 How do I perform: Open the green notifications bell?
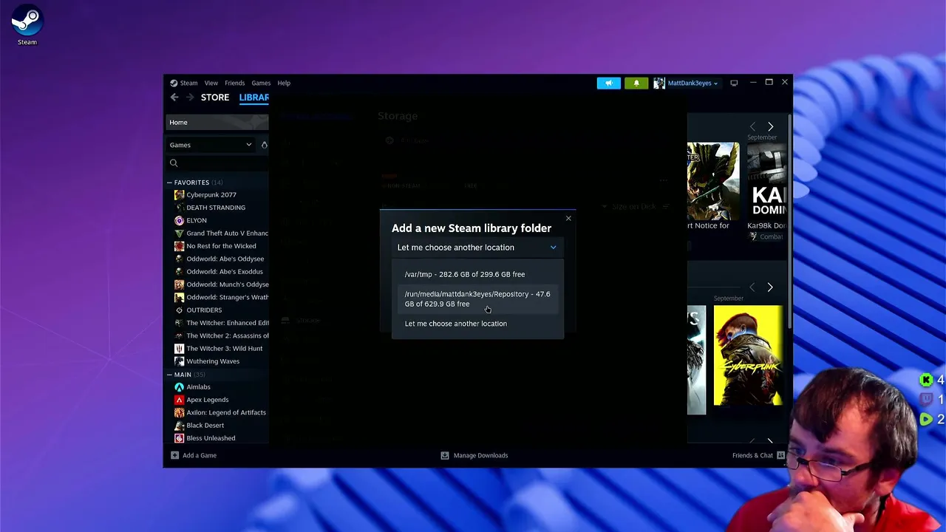pyautogui.click(x=636, y=83)
